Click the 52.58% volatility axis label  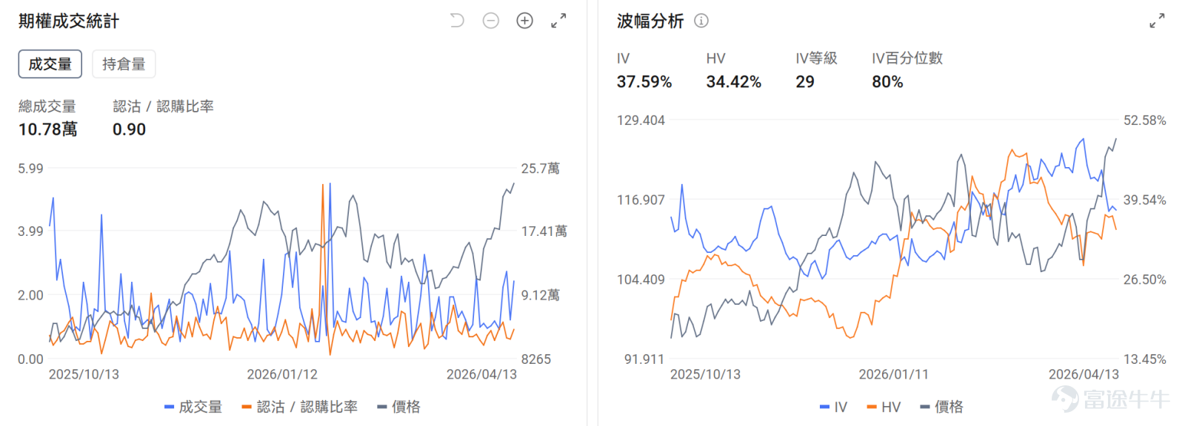click(1144, 121)
